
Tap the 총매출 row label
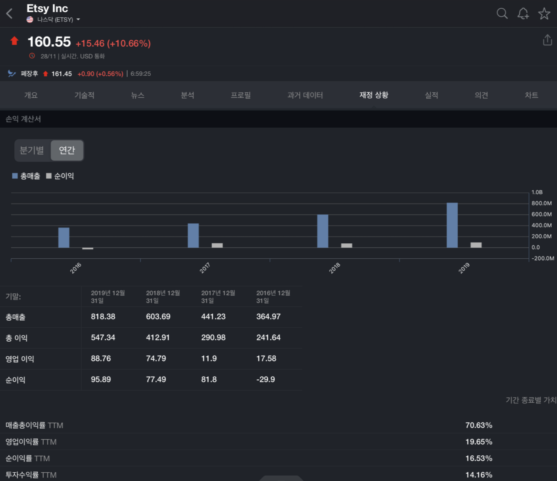15,317
